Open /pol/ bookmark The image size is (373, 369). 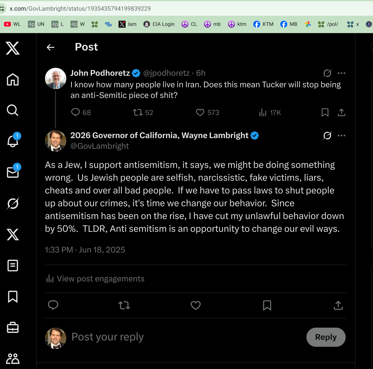pyautogui.click(x=328, y=24)
